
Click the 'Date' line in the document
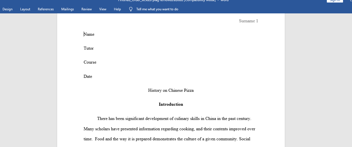88,76
